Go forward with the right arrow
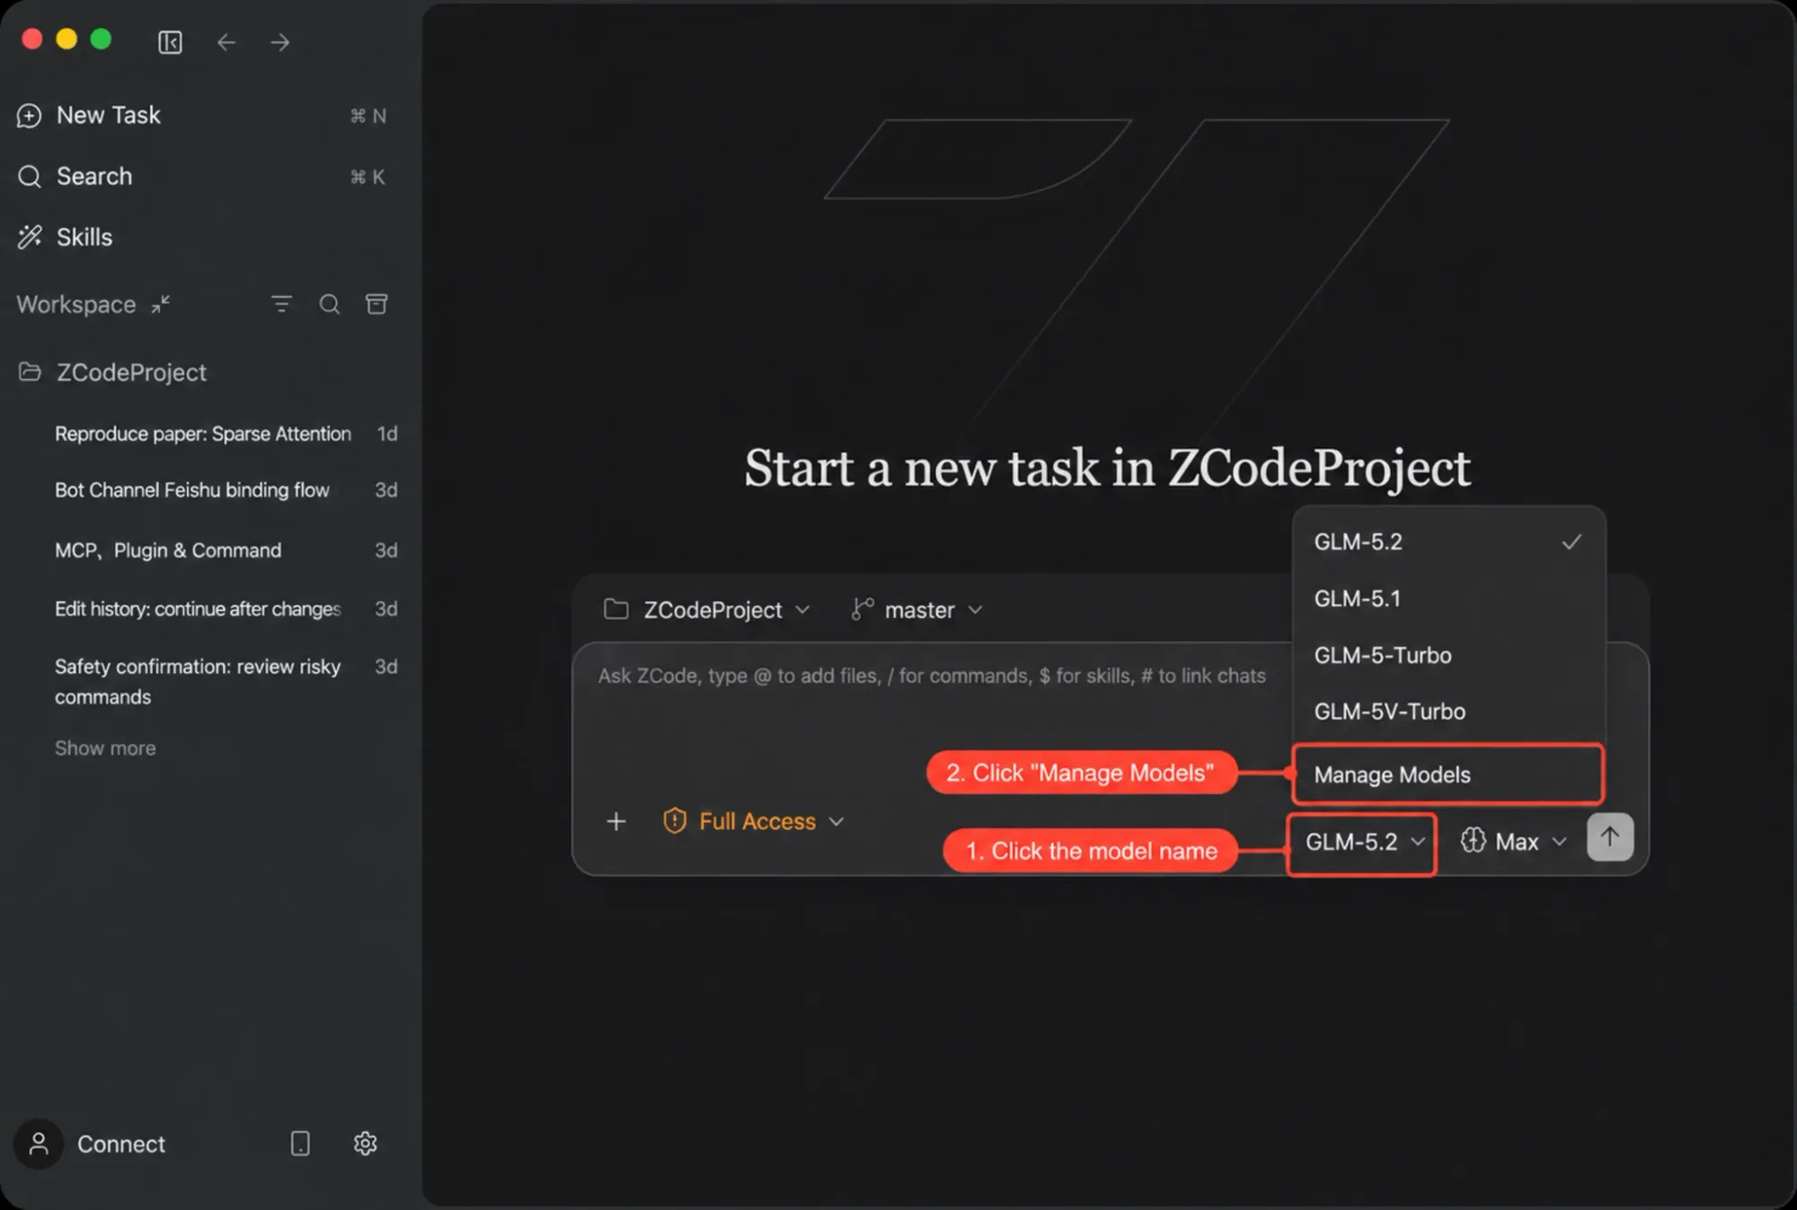The image size is (1797, 1210). (280, 42)
